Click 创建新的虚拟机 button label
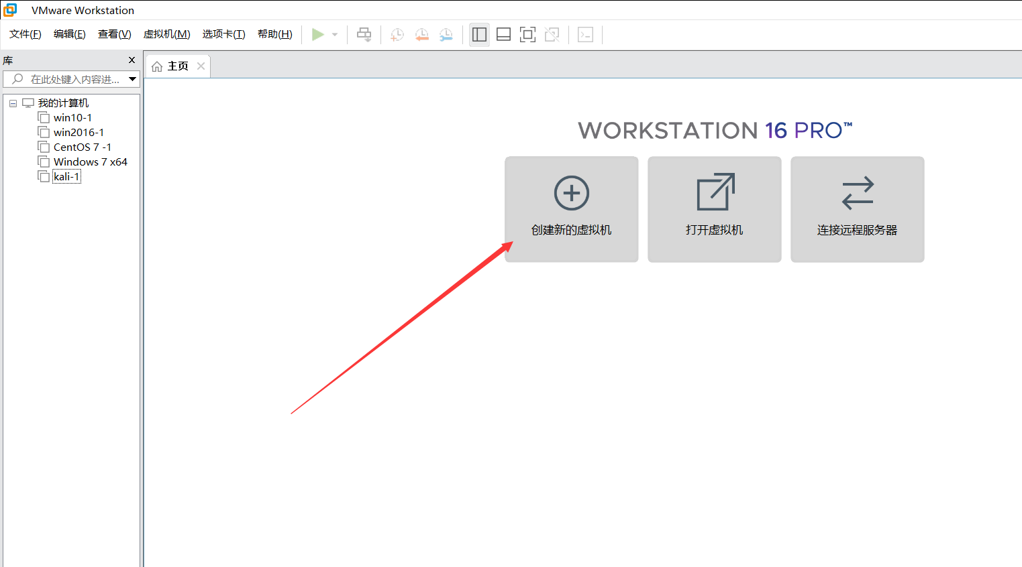1022x567 pixels. click(572, 230)
